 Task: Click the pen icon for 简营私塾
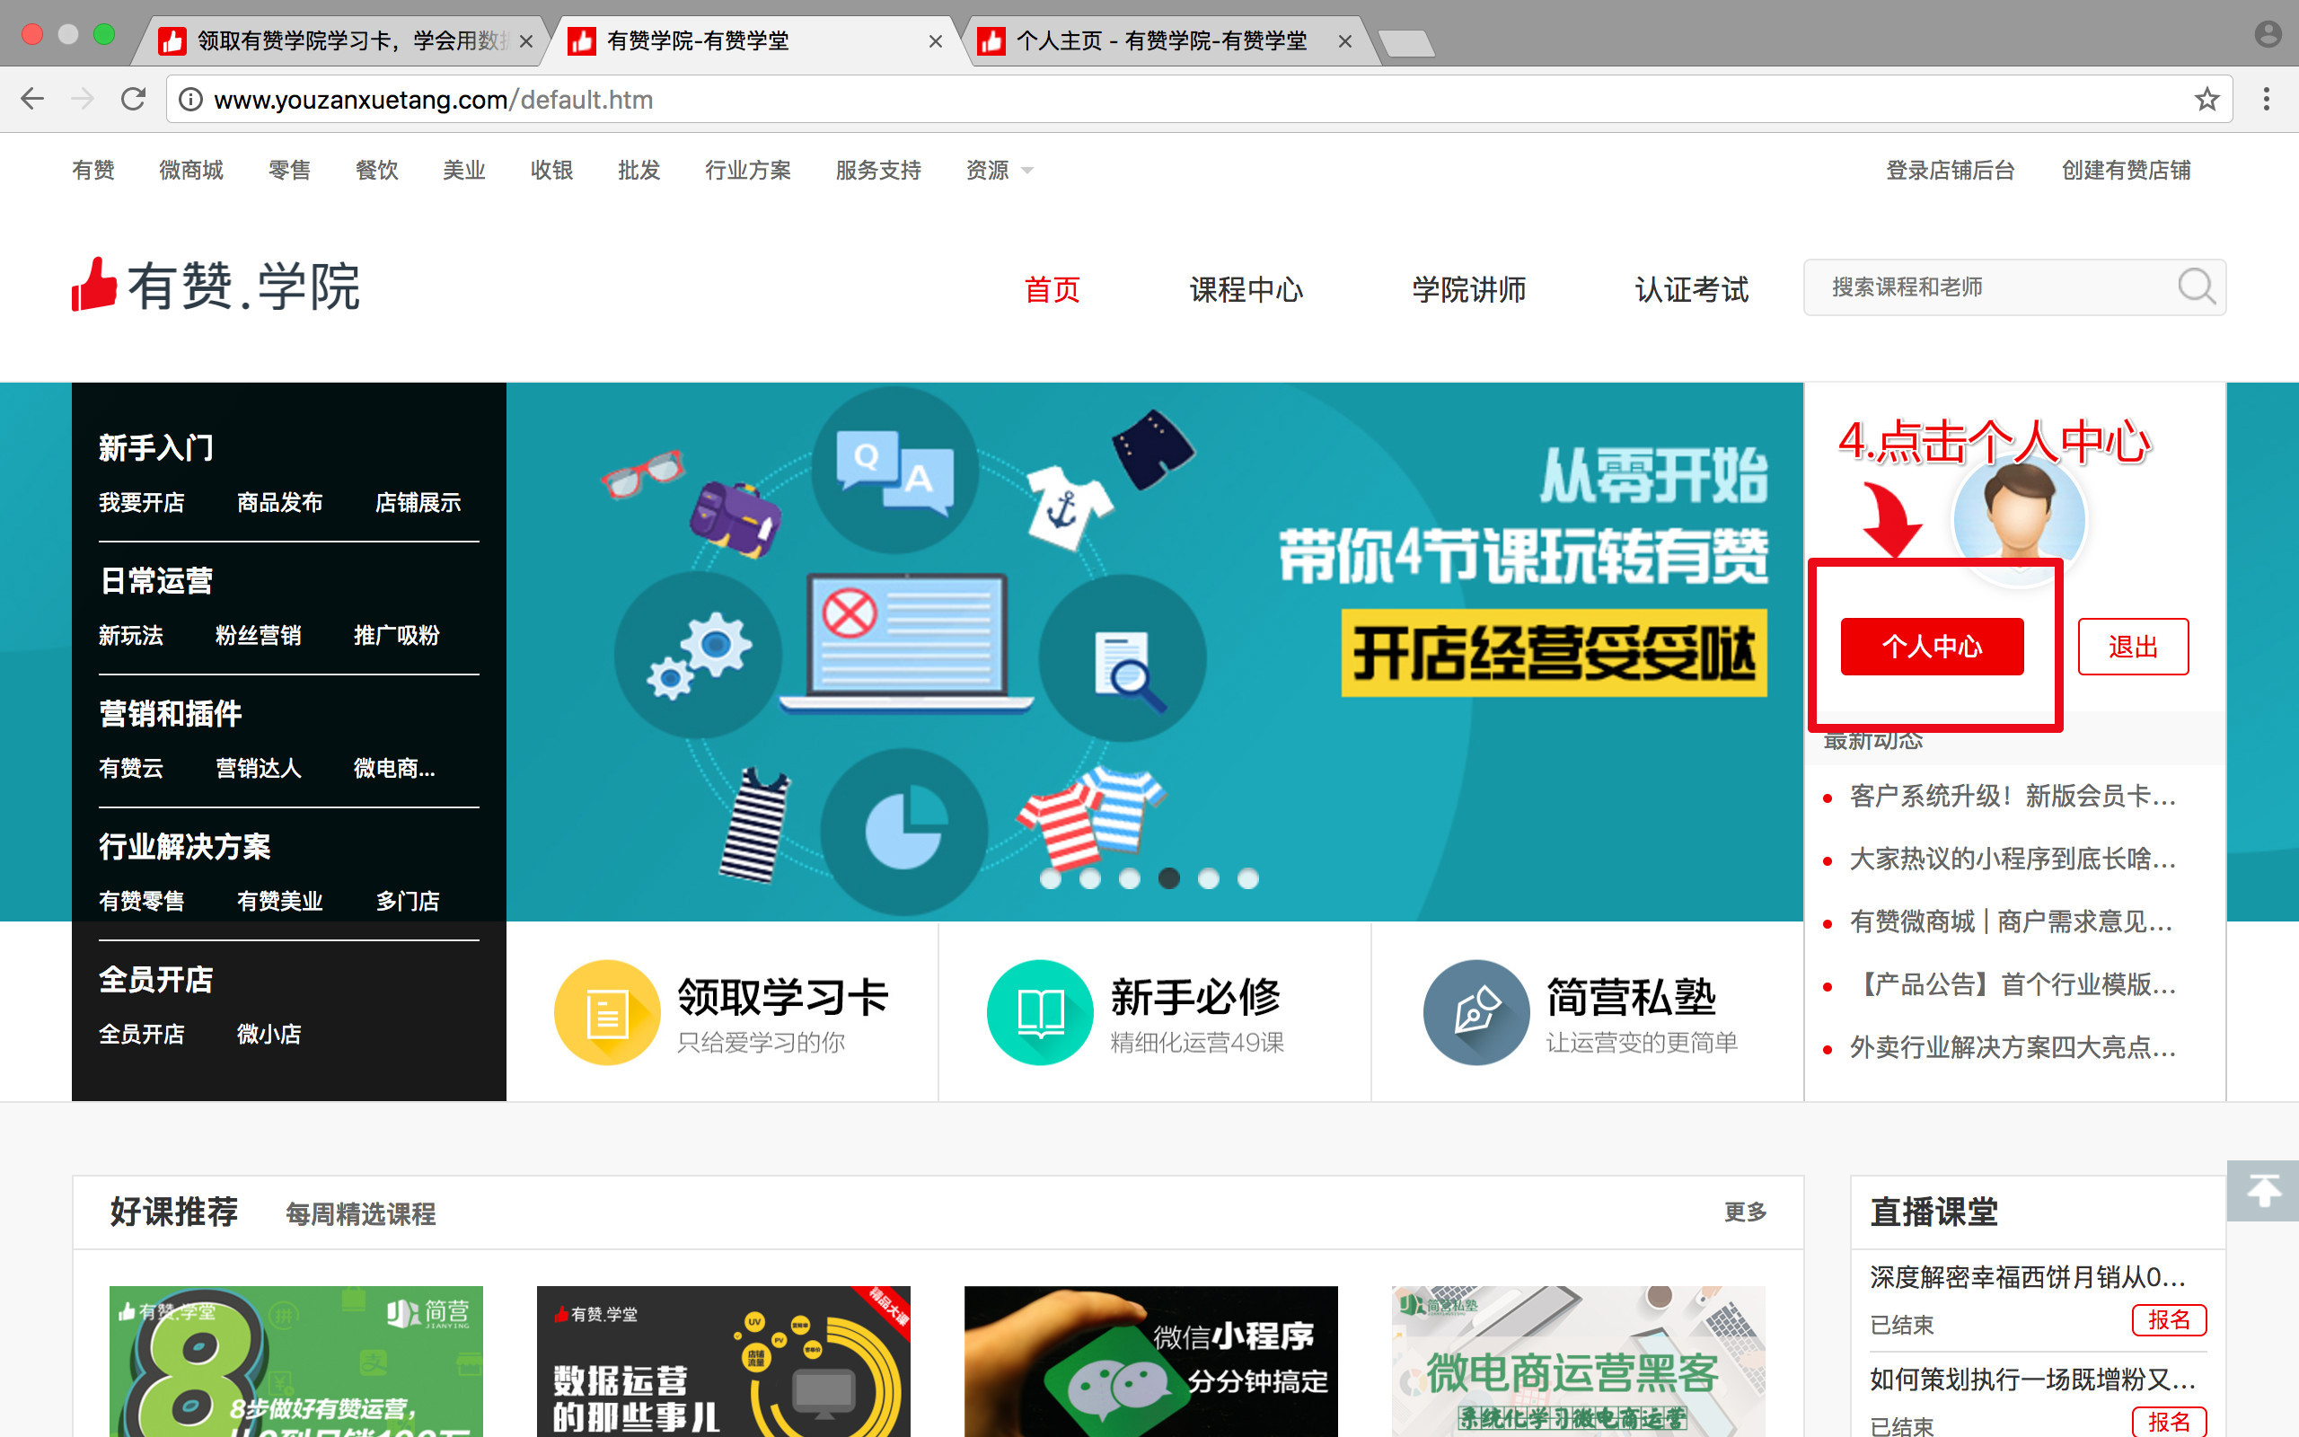point(1476,1012)
